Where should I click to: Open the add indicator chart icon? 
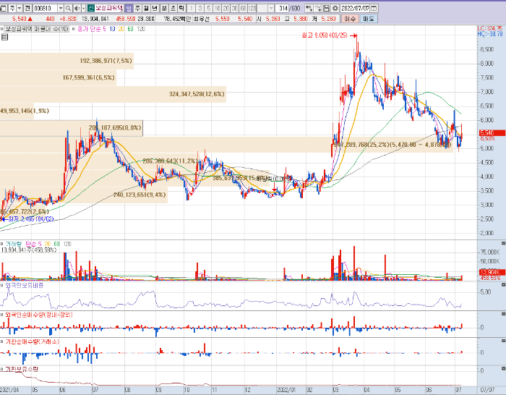pos(309,8)
